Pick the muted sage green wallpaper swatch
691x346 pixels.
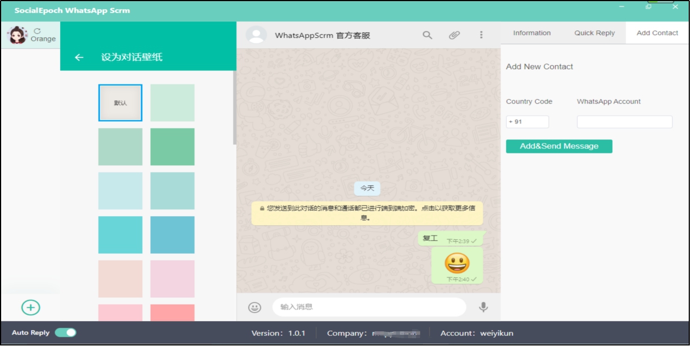tap(120, 147)
